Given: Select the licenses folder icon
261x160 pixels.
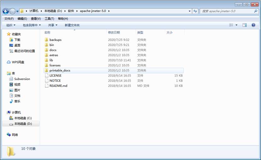Looking at the screenshot, I should coord(47,65).
